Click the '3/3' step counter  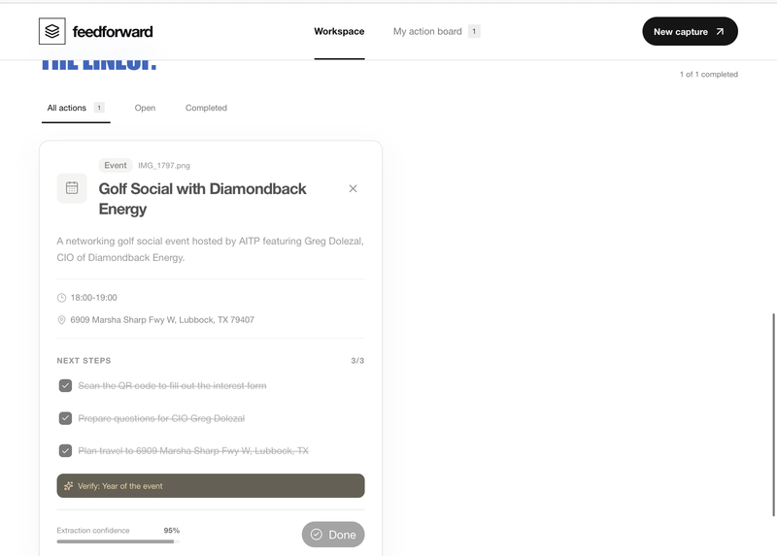pyautogui.click(x=357, y=360)
